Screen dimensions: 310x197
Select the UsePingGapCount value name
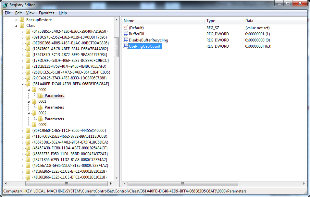(x=145, y=46)
